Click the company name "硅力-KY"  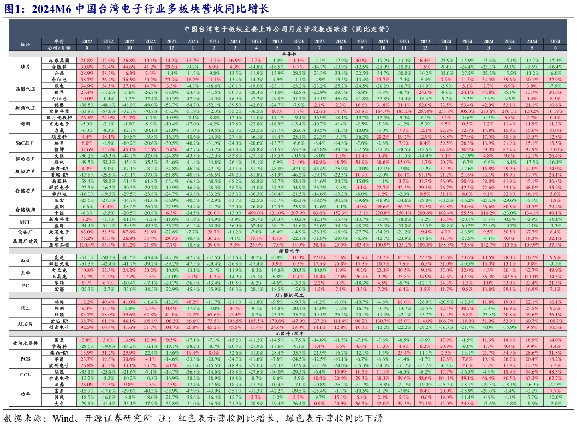pos(60,169)
